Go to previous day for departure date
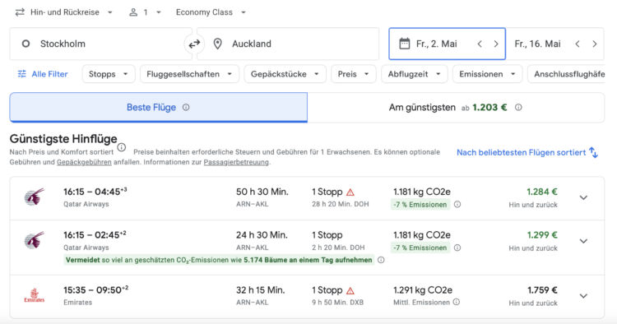The image size is (617, 324). click(480, 44)
